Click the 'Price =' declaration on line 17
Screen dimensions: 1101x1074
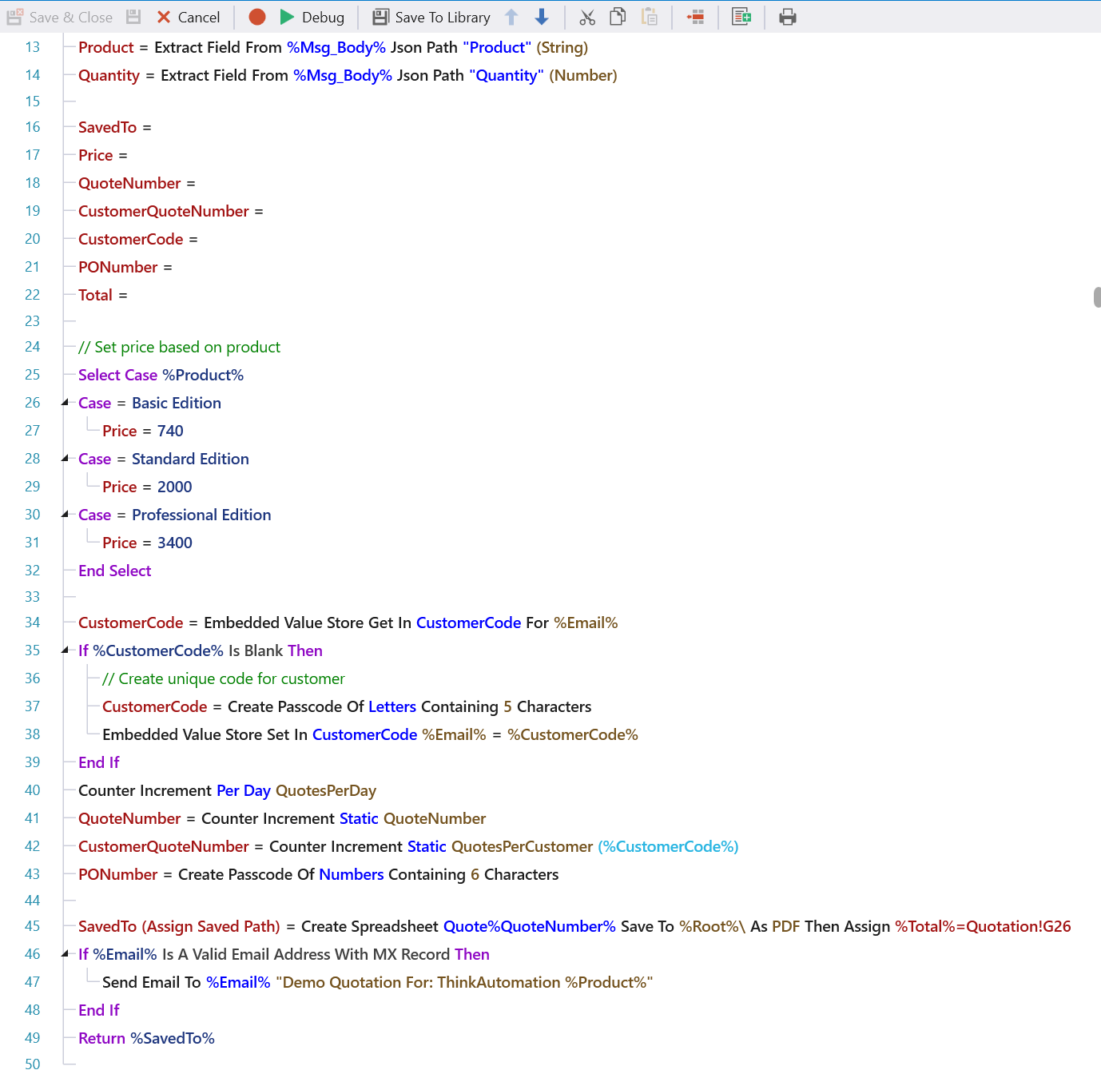pos(103,155)
